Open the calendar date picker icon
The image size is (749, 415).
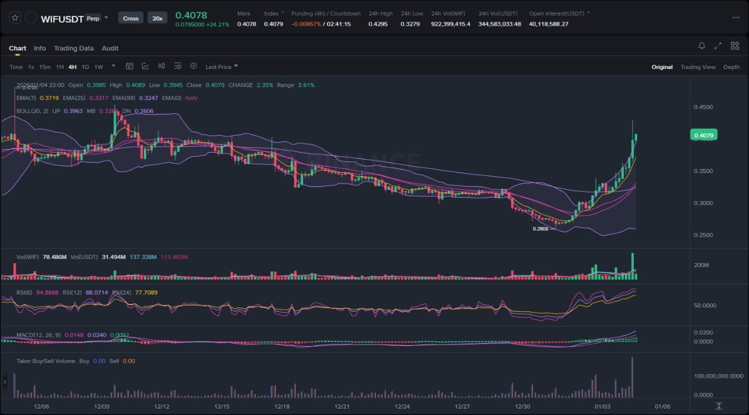pyautogui.click(x=129, y=66)
